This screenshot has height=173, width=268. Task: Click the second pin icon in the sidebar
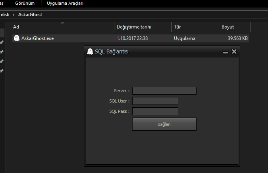2,52
